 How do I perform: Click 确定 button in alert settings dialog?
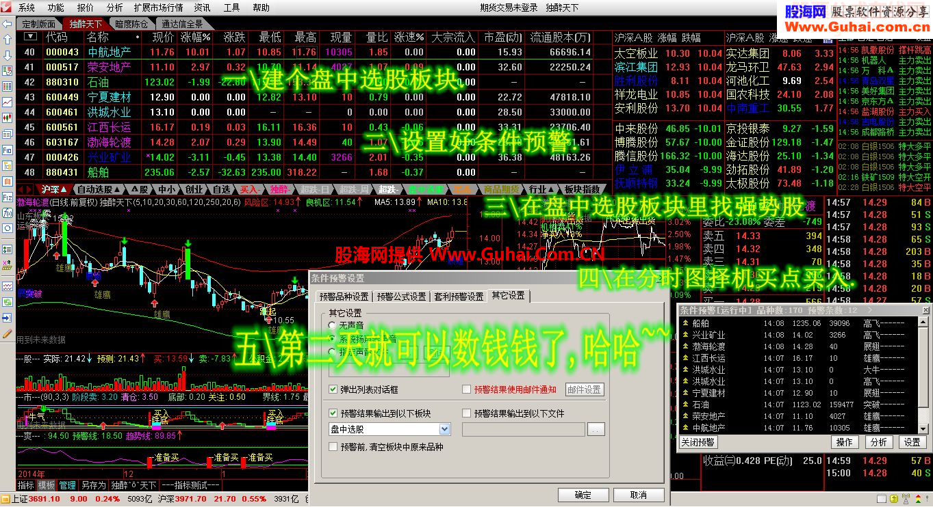[x=583, y=495]
